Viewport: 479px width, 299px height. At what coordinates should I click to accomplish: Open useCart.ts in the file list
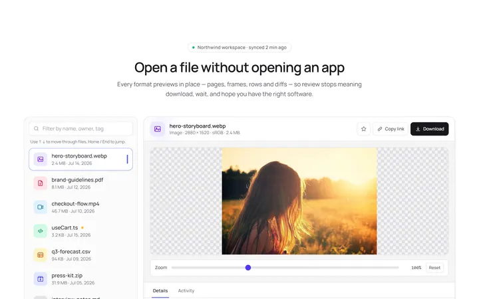click(81, 231)
